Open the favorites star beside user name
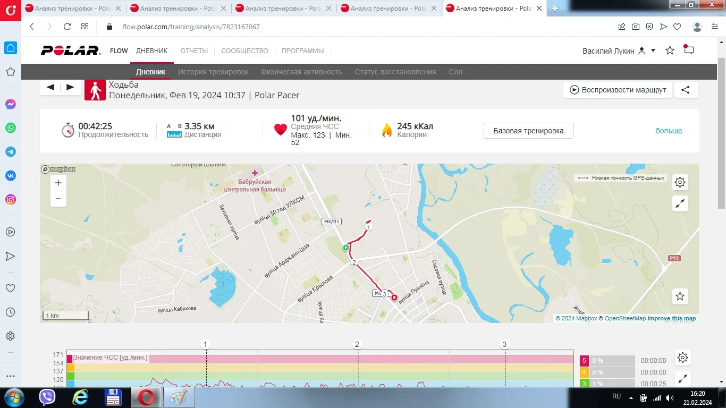Viewport: 726px width, 408px height. pyautogui.click(x=670, y=50)
